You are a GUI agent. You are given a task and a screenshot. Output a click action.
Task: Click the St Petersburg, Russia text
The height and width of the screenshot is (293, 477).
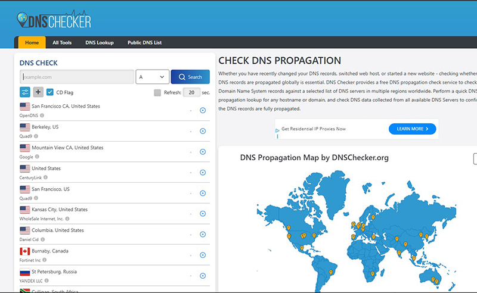(x=54, y=272)
